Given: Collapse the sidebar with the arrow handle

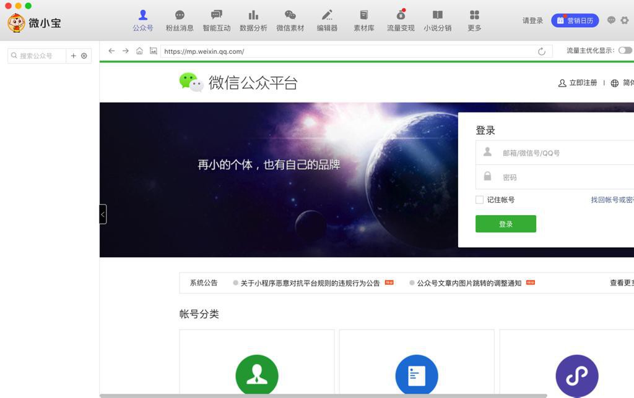Looking at the screenshot, I should pos(103,214).
